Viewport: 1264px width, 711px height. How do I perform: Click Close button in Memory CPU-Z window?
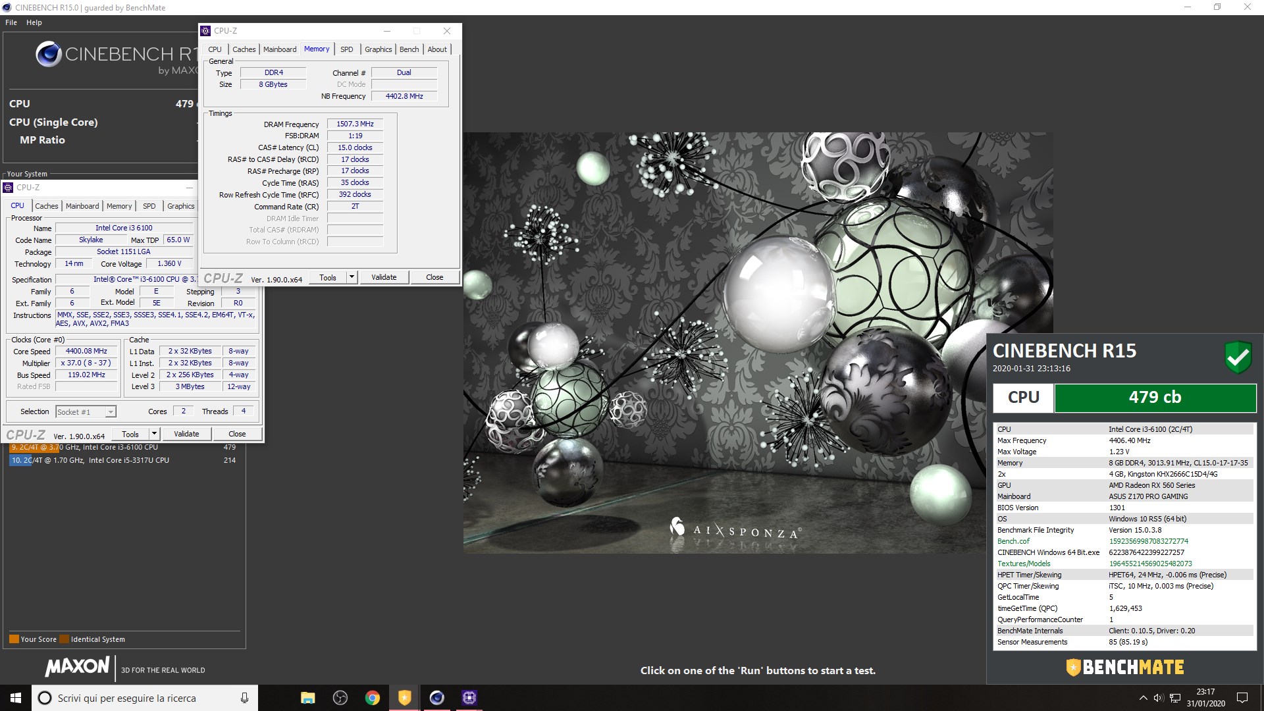click(434, 278)
